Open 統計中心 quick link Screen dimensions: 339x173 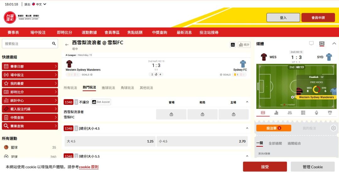(30, 100)
